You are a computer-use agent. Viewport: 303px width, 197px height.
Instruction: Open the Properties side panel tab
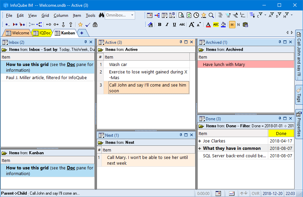point(299,124)
